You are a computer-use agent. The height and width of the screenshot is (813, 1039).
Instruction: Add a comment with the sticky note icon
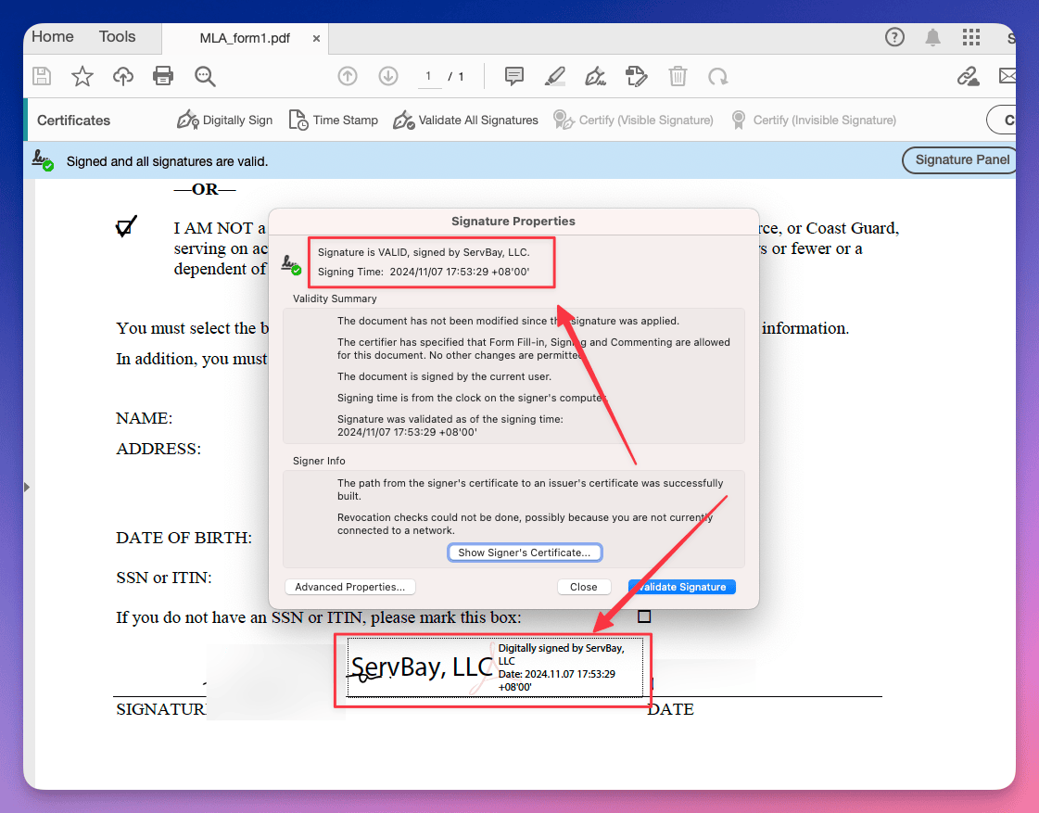[514, 77]
